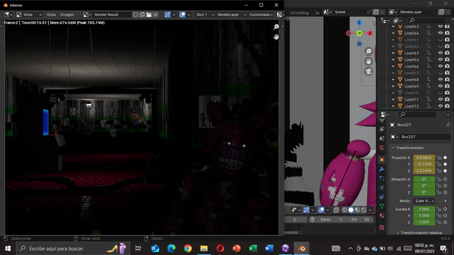Open the Scene properties tab

pos(381,138)
